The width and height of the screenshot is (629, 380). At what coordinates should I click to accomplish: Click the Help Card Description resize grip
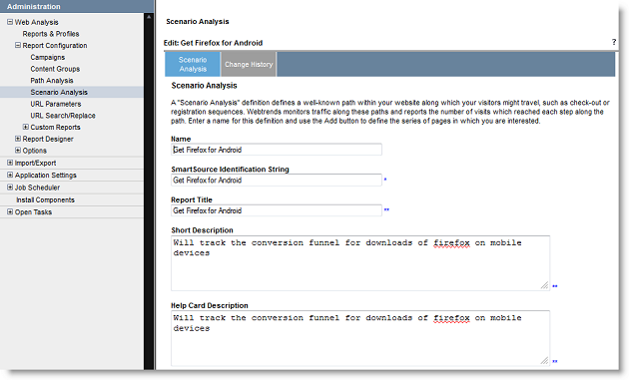point(544,360)
